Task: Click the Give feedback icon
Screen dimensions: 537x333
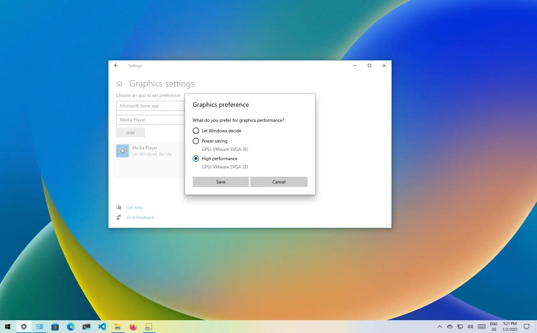Action: pyautogui.click(x=119, y=217)
